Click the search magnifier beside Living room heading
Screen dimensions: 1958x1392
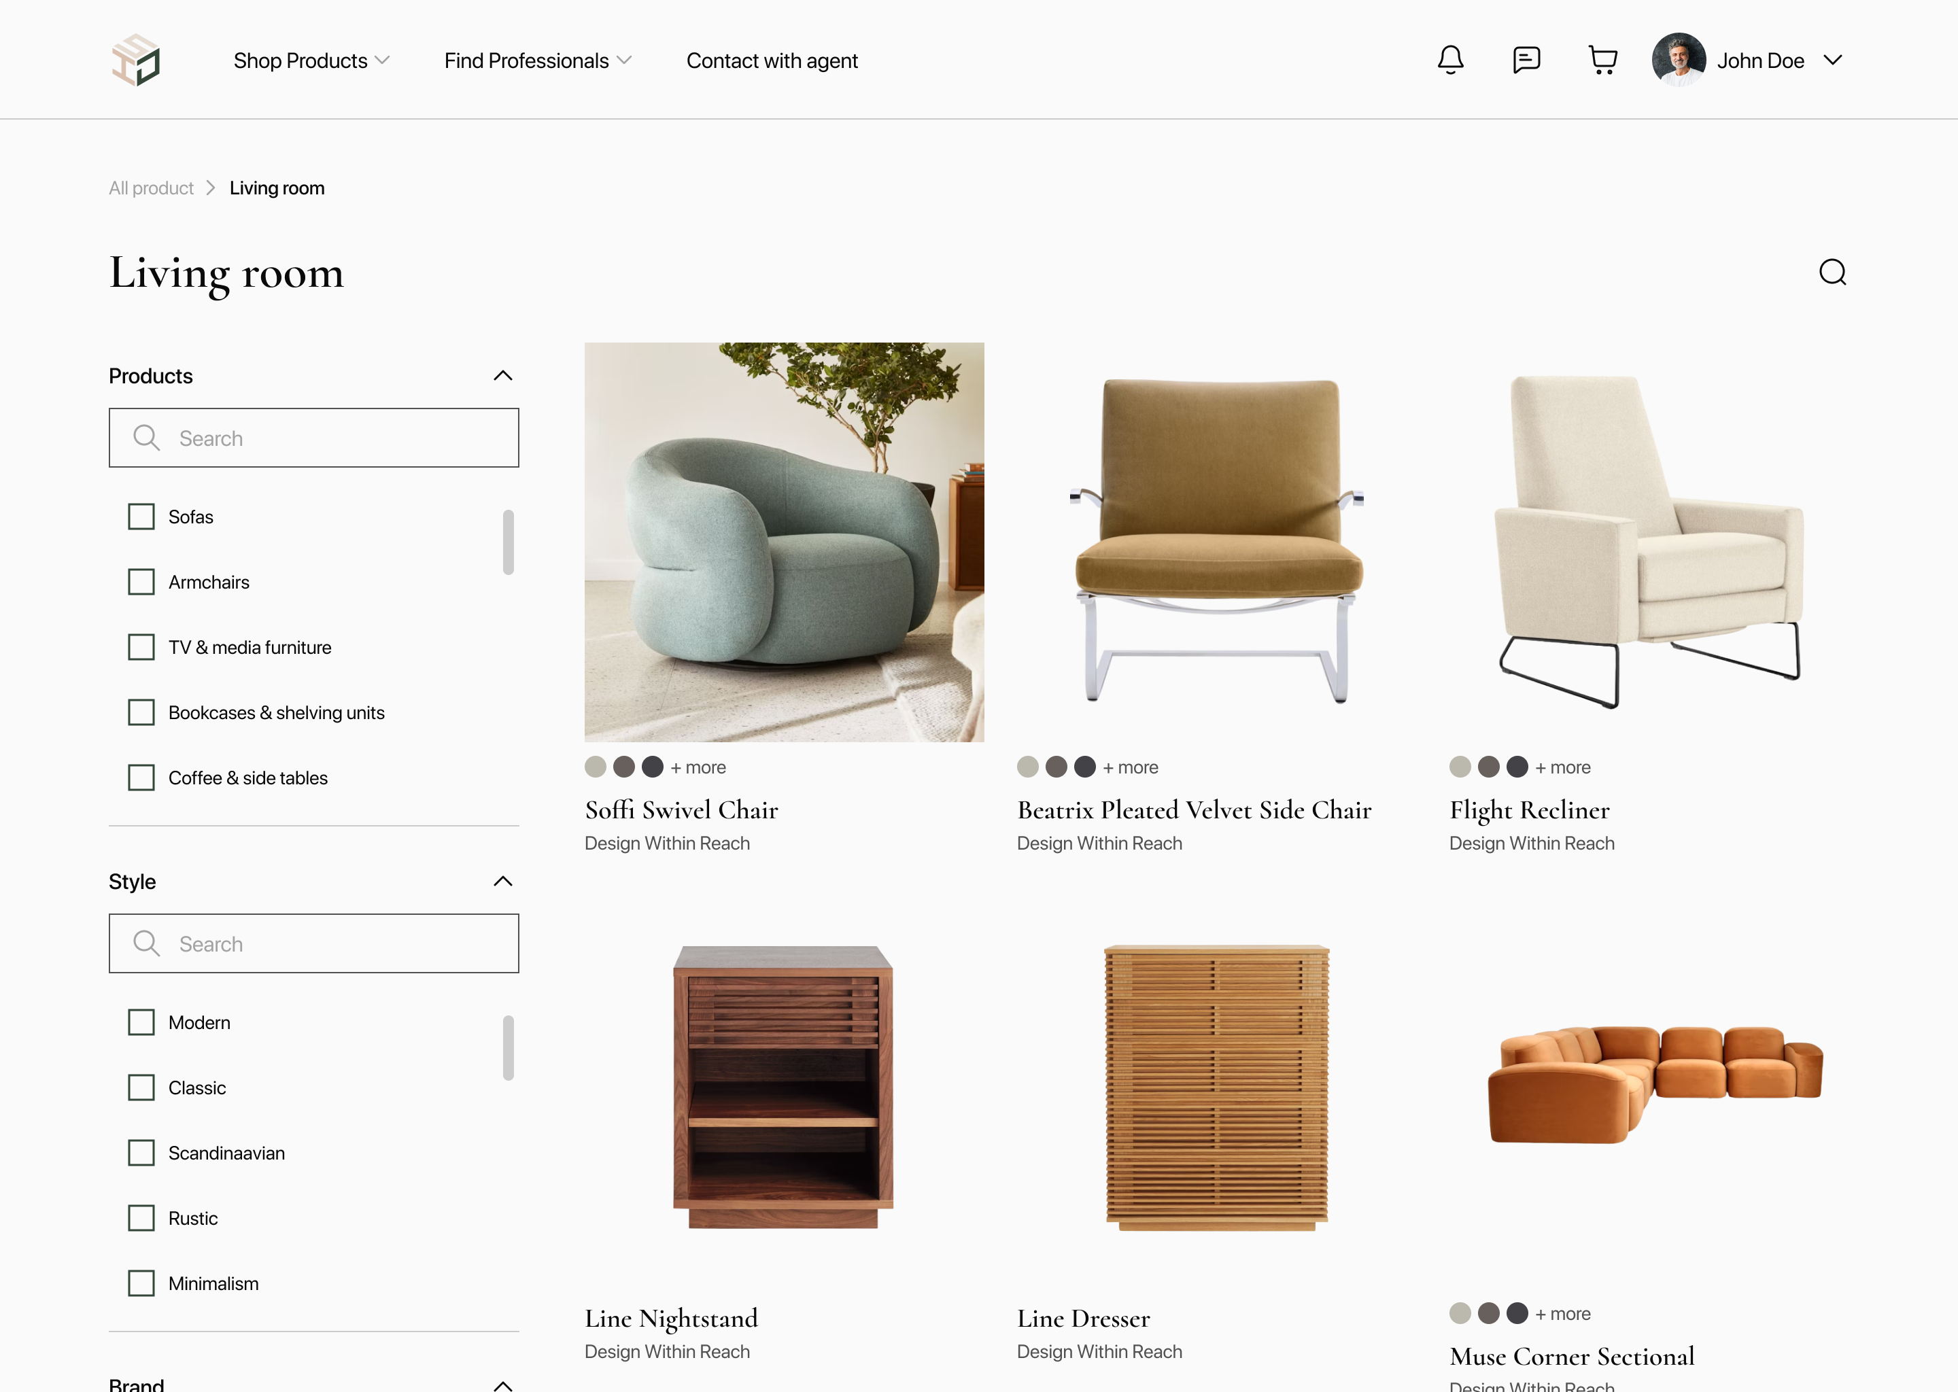[1832, 273]
